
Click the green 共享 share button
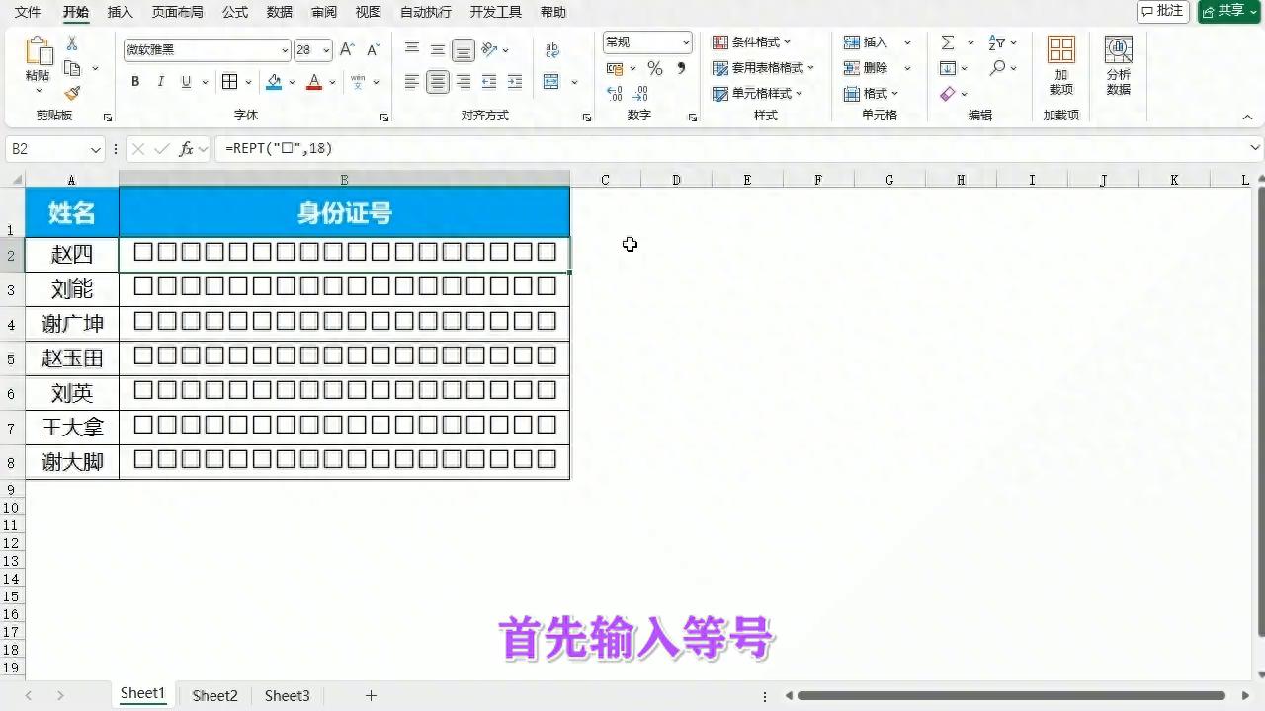point(1228,11)
